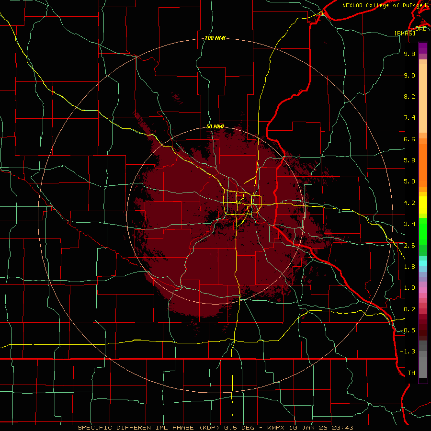Pick the bright green band of the color bar
Viewport: 431px width, 431px height.
(x=423, y=231)
